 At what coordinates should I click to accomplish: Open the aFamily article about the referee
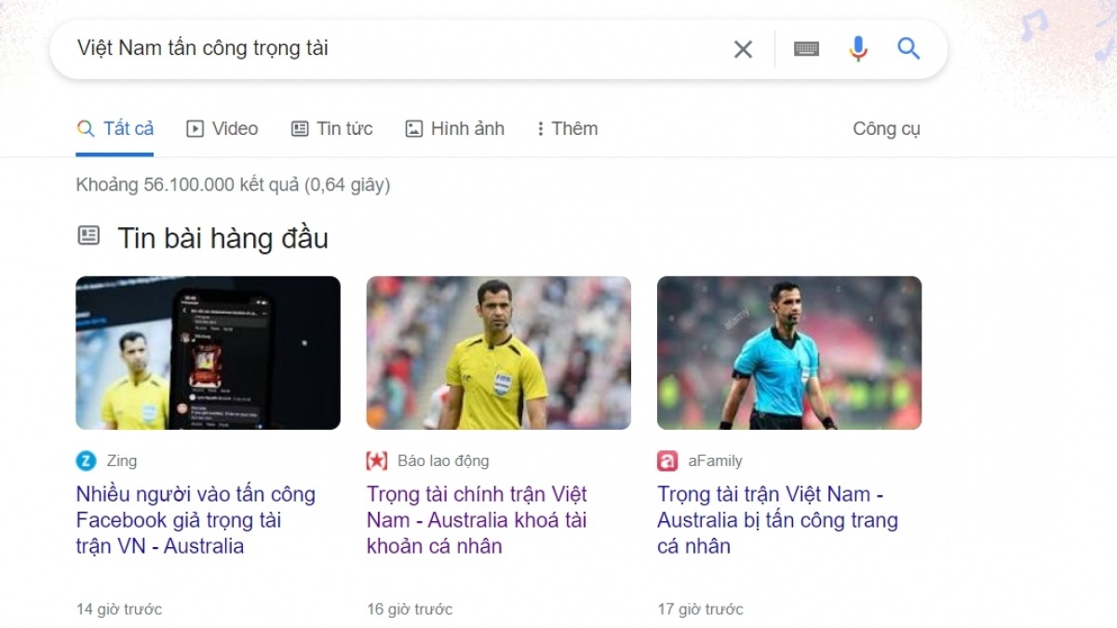click(777, 520)
